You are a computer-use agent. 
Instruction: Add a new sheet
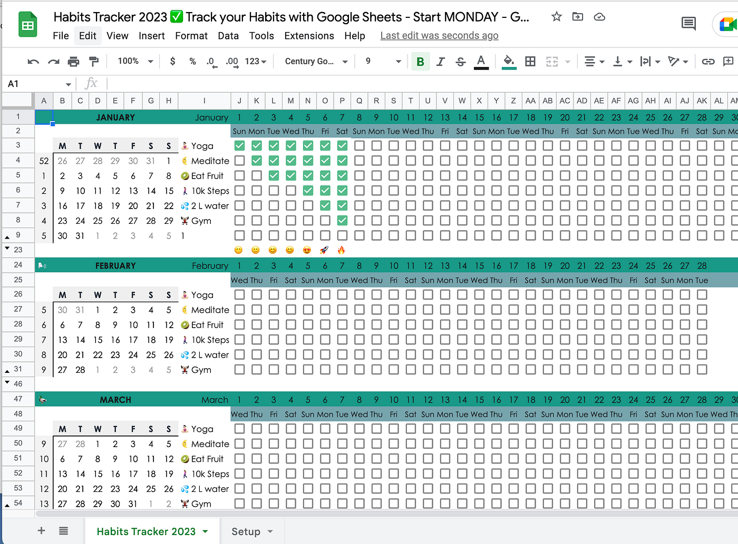click(41, 531)
